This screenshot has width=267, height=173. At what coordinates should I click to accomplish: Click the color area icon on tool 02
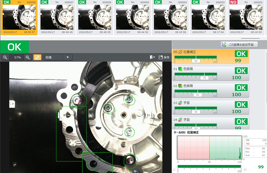coord(180,86)
